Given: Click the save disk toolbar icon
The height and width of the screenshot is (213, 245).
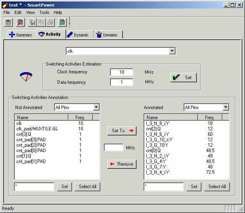Looking at the screenshot, I should [x=32, y=23].
